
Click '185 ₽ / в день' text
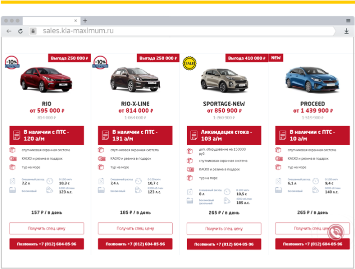(x=135, y=212)
